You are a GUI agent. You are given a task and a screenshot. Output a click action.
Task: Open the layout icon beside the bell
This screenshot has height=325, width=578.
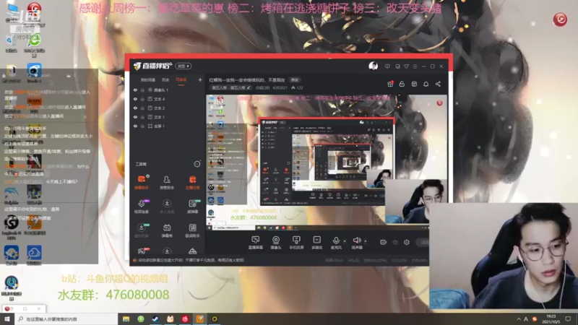(x=414, y=84)
